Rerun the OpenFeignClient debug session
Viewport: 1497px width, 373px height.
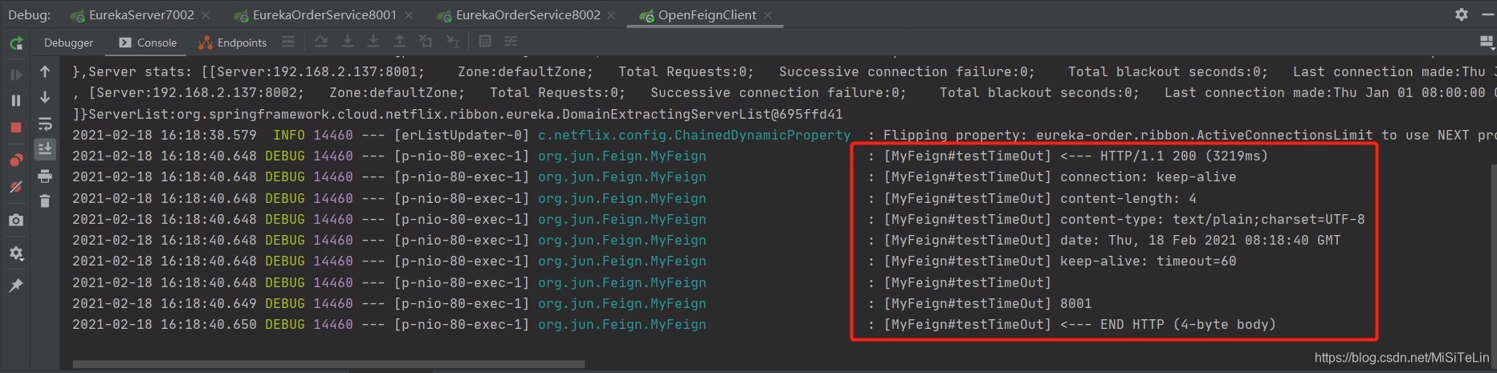point(16,43)
